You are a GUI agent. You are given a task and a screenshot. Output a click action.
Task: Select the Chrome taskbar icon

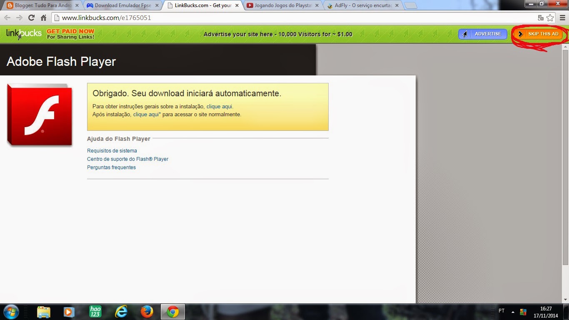[172, 312]
